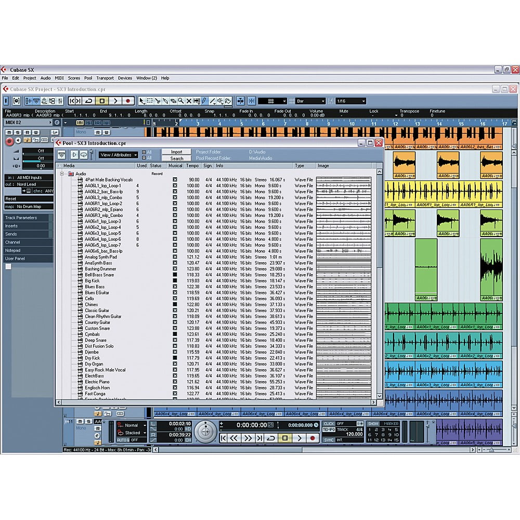Collapse the Audio folder in Pool
The height and width of the screenshot is (520, 520).
[x=62, y=174]
